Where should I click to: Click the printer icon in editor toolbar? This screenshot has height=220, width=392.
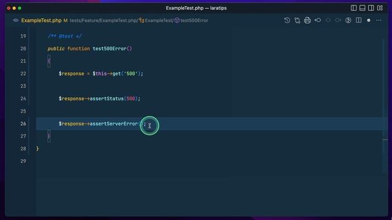(x=307, y=20)
